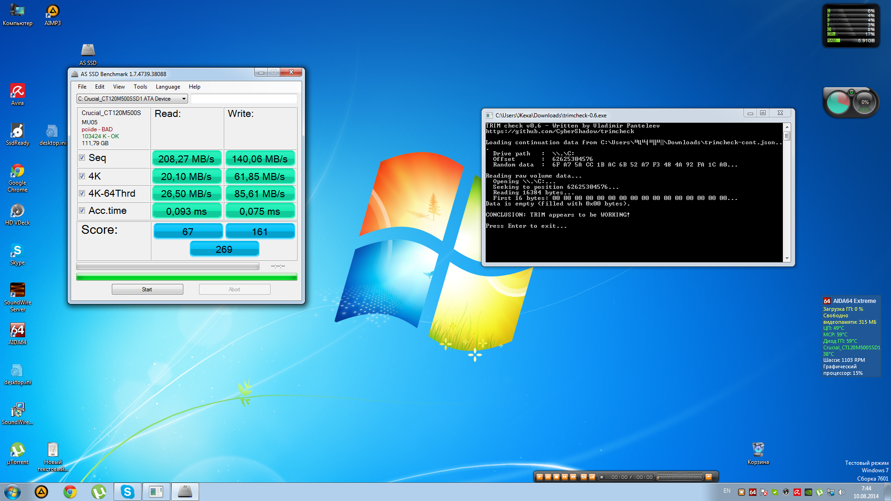Click Skype icon in the taskbar
This screenshot has height=501, width=891.
(128, 492)
